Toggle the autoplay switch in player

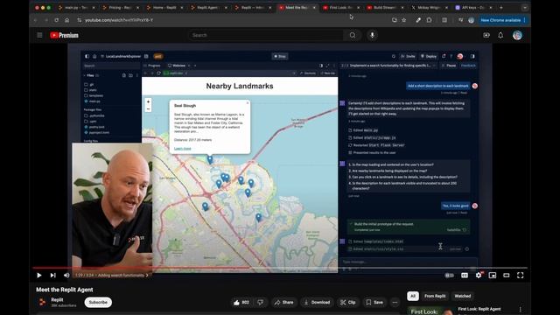(449, 276)
